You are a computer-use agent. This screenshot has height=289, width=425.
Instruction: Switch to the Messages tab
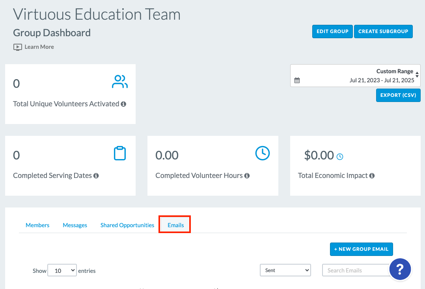click(x=75, y=225)
